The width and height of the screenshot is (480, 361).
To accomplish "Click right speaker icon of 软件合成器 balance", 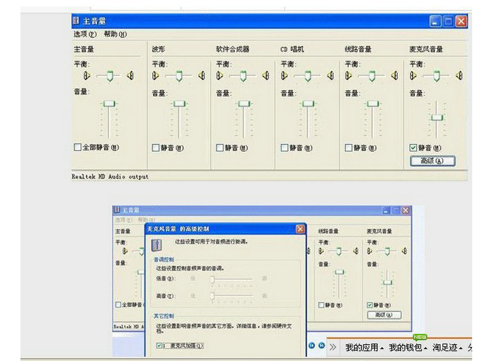I will coord(266,75).
